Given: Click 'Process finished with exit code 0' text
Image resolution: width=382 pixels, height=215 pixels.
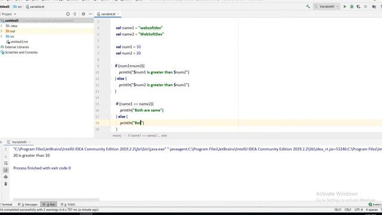Looking at the screenshot, I should click(x=42, y=168).
